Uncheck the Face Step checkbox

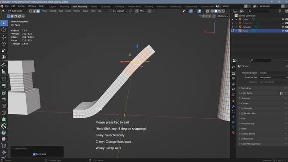tap(34, 154)
